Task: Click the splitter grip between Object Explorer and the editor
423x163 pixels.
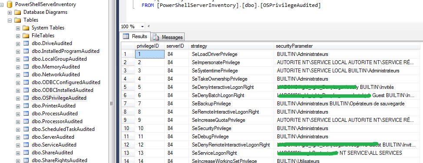Action: (x=111, y=104)
